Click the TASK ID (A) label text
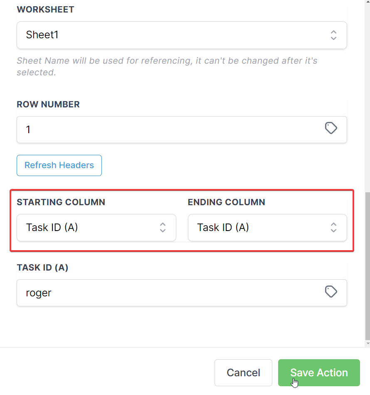 42,268
